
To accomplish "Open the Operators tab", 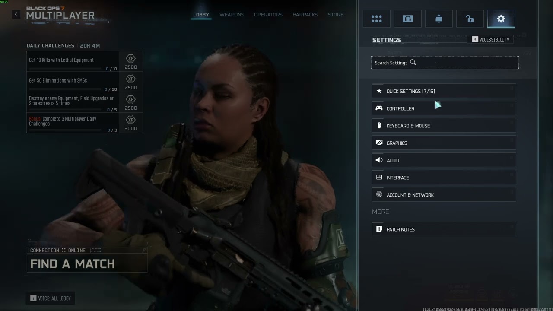I will tap(268, 15).
